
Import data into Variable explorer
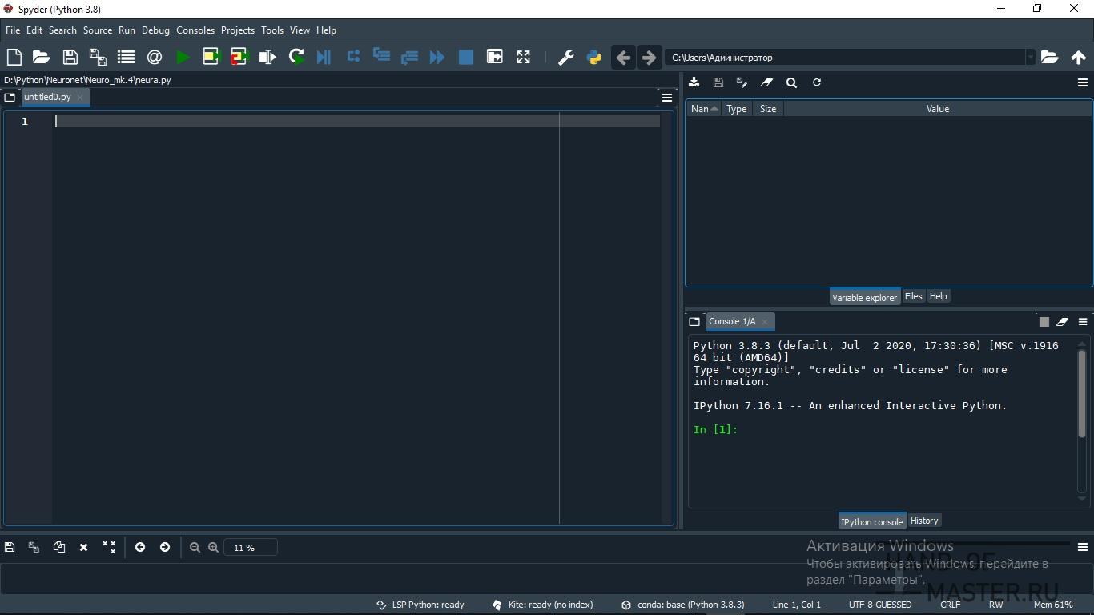[x=694, y=82]
